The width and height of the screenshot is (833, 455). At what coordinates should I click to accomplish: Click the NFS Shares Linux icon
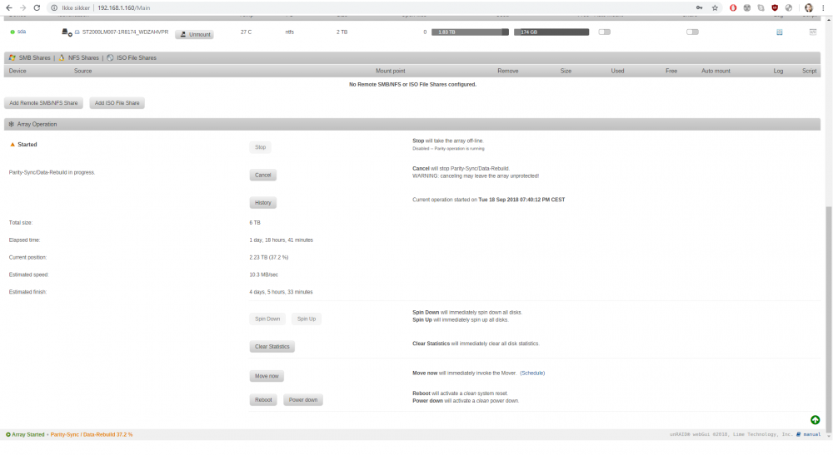(x=62, y=57)
